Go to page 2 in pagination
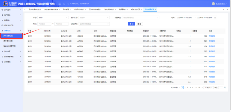 (x=185, y=87)
